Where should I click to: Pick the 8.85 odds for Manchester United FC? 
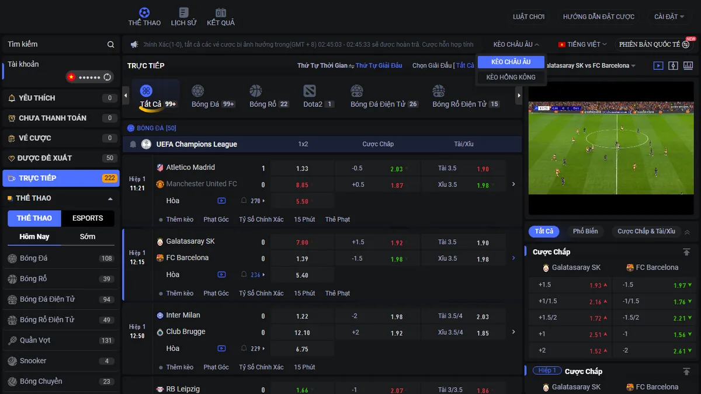point(302,185)
